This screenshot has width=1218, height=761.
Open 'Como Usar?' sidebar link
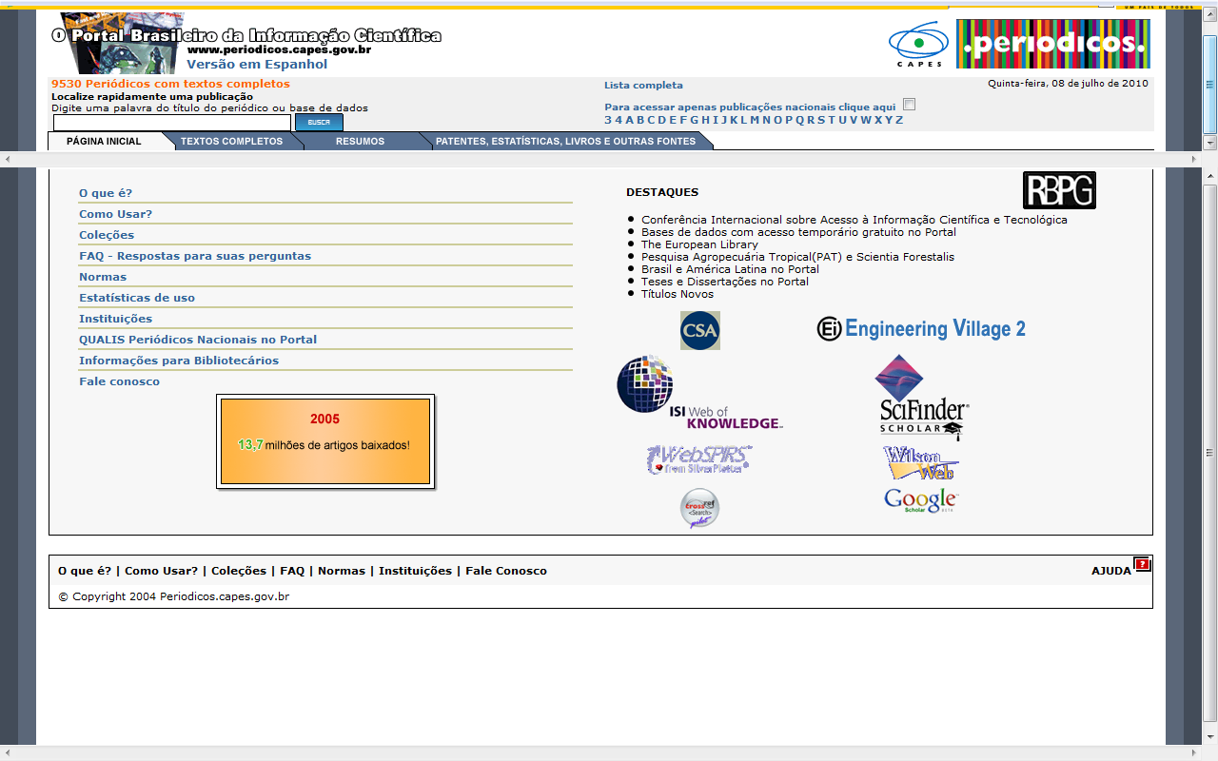tap(115, 214)
